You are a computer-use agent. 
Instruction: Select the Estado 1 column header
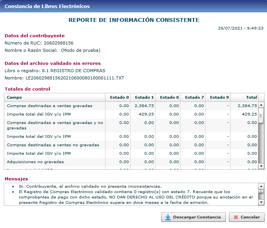click(143, 97)
